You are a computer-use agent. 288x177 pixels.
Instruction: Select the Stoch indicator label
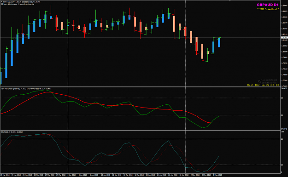(x=12, y=132)
